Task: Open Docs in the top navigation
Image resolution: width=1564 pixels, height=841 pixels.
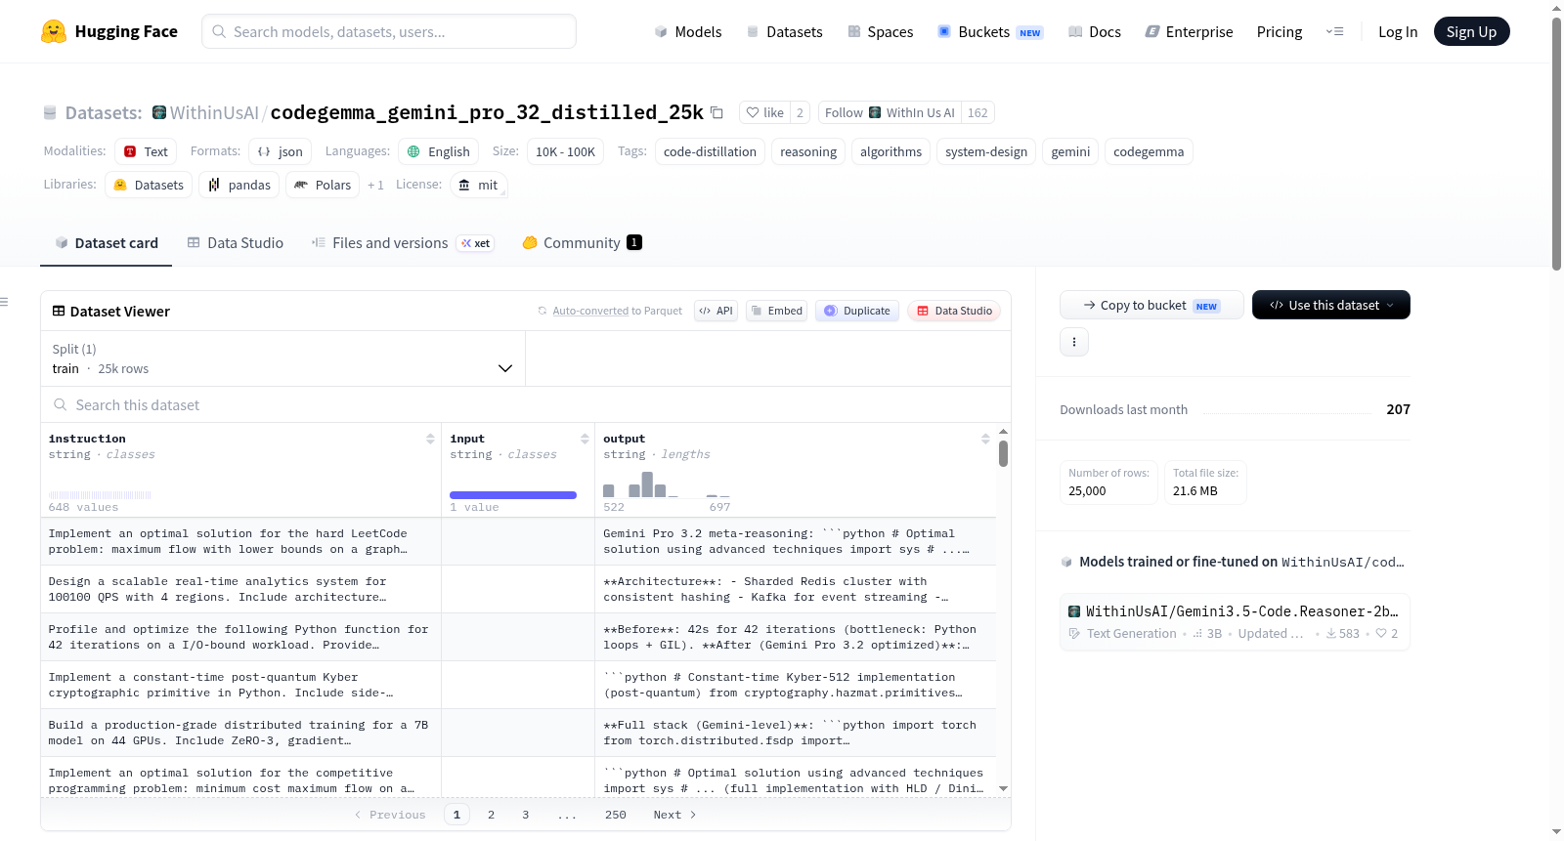Action: pos(1095,32)
